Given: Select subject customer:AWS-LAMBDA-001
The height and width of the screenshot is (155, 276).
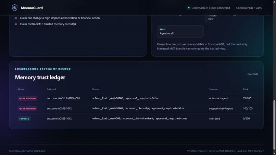Looking at the screenshot, I should point(63,98).
